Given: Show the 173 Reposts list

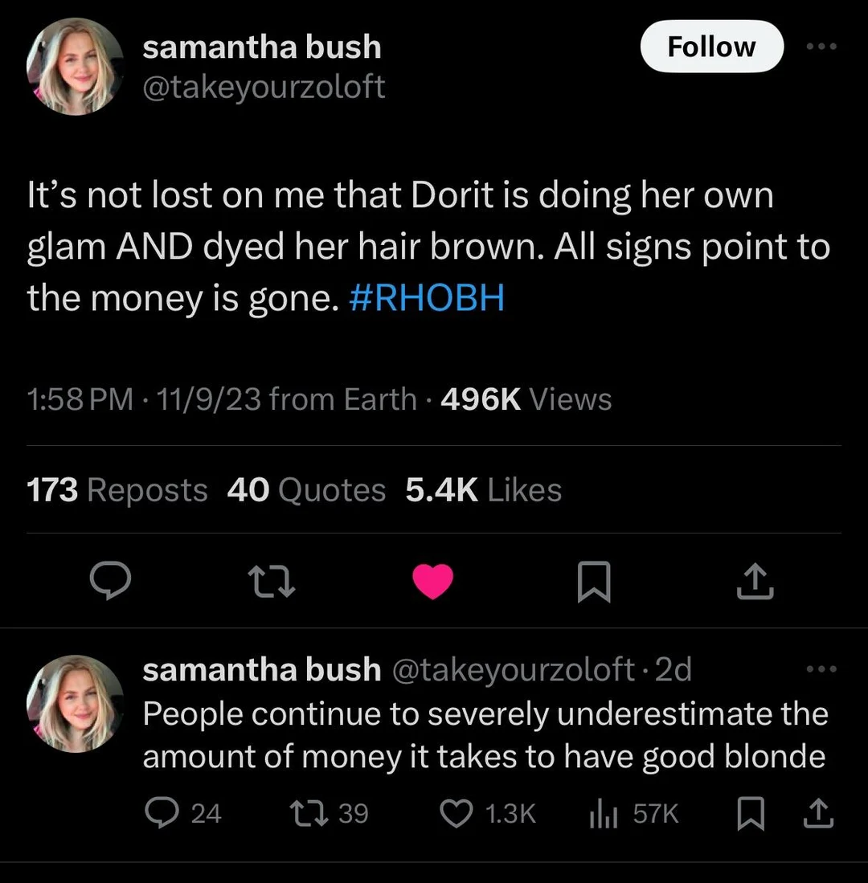Looking at the screenshot, I should pos(117,489).
